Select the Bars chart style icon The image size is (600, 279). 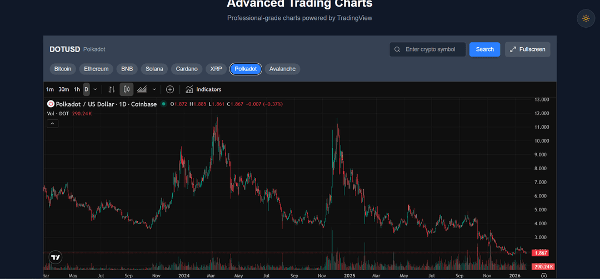[x=112, y=89]
